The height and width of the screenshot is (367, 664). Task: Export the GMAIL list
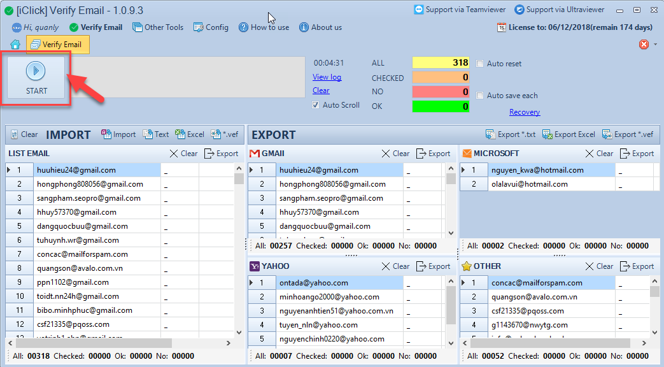click(x=433, y=154)
